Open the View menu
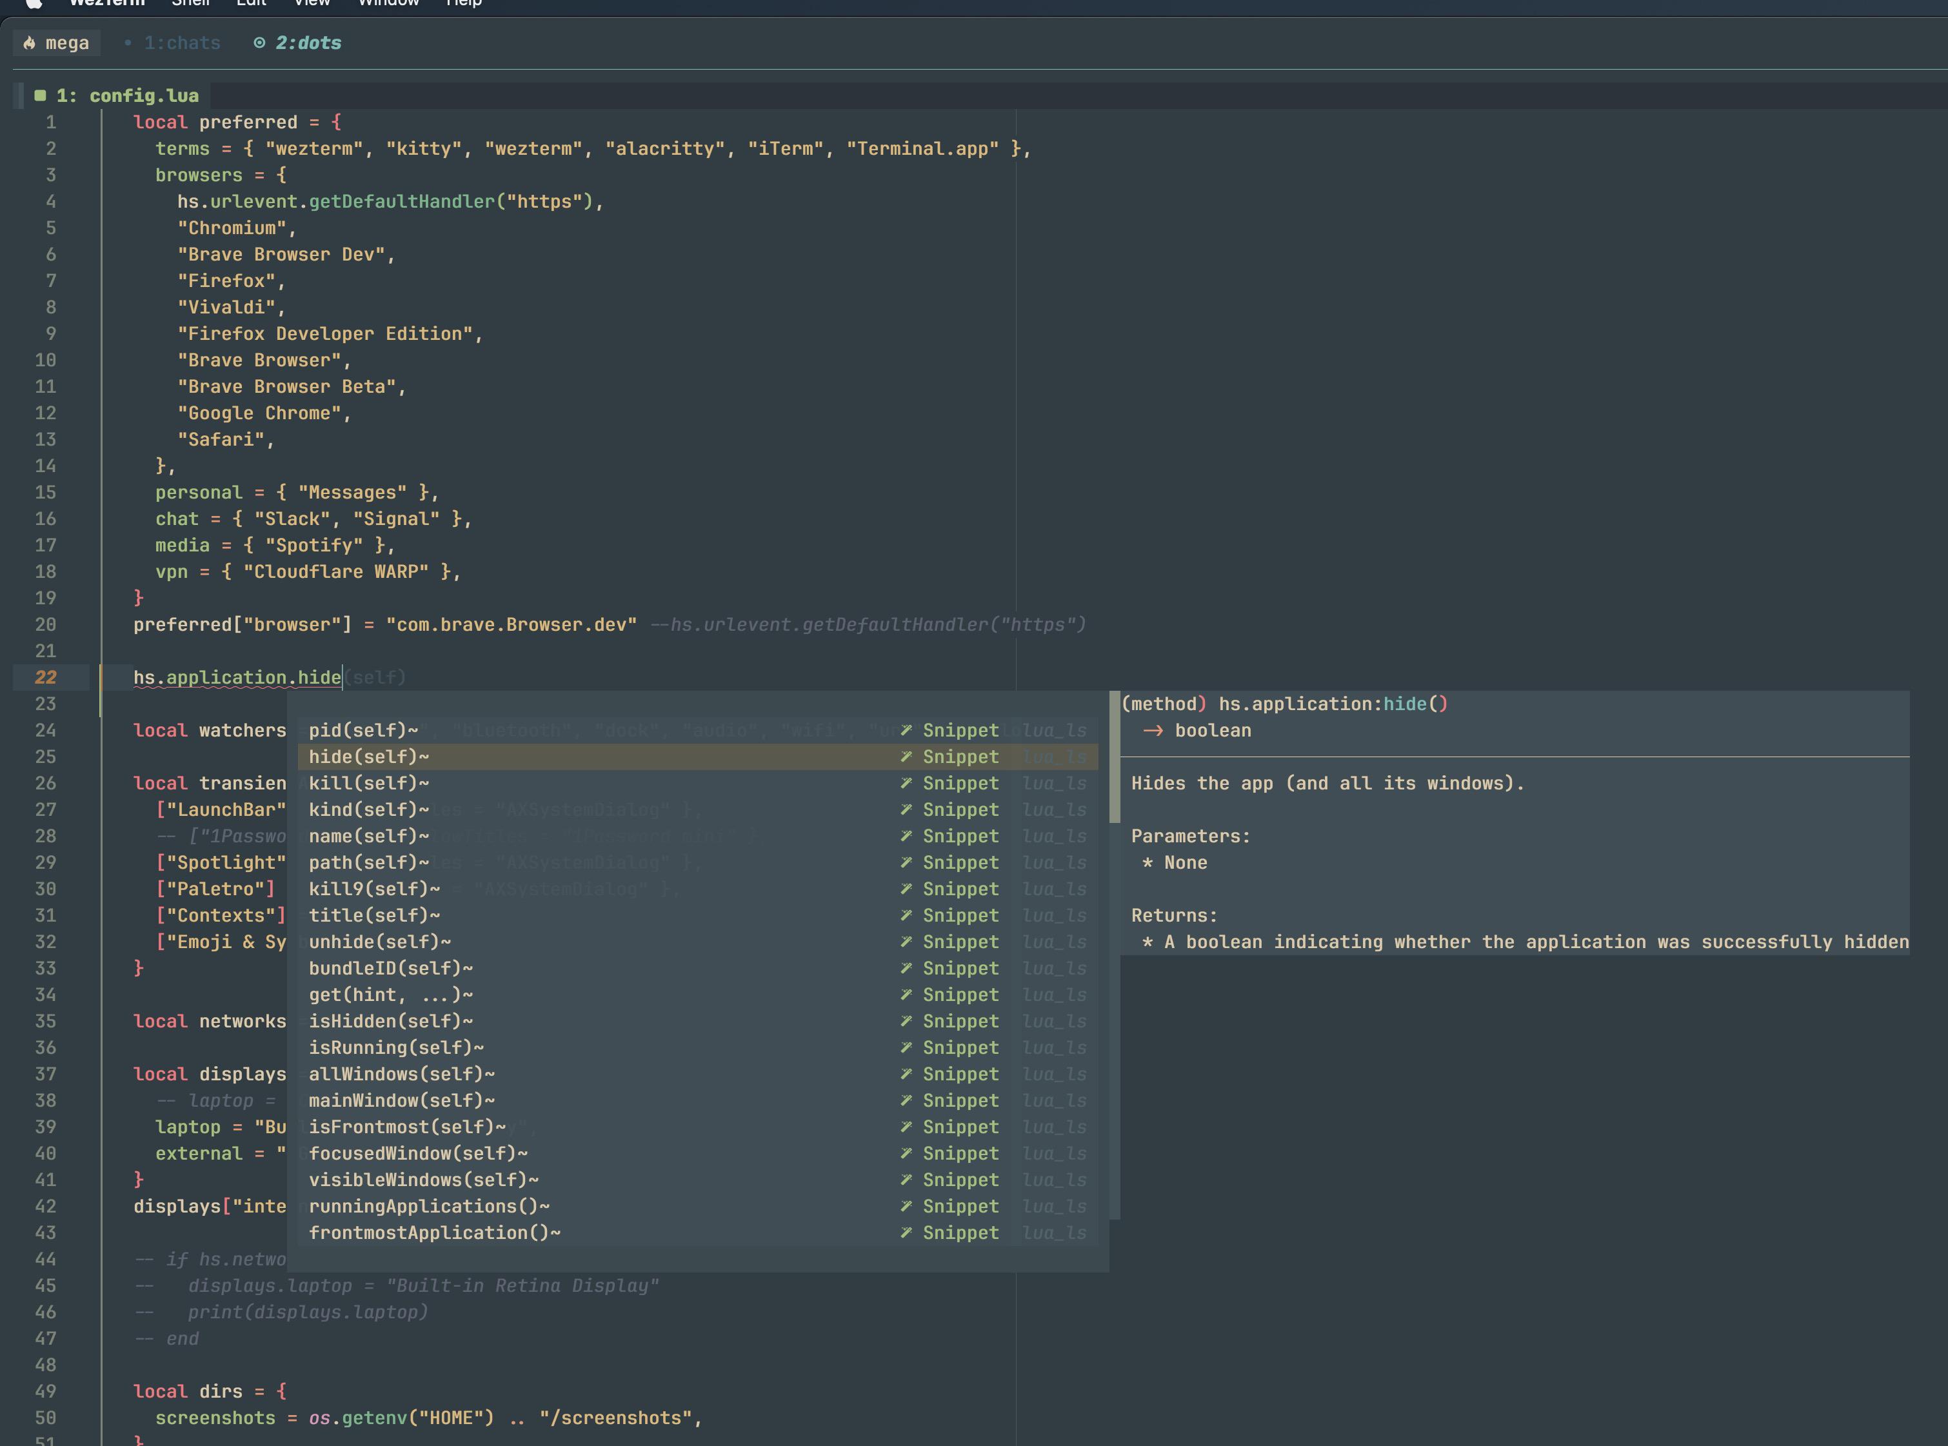 click(312, 3)
